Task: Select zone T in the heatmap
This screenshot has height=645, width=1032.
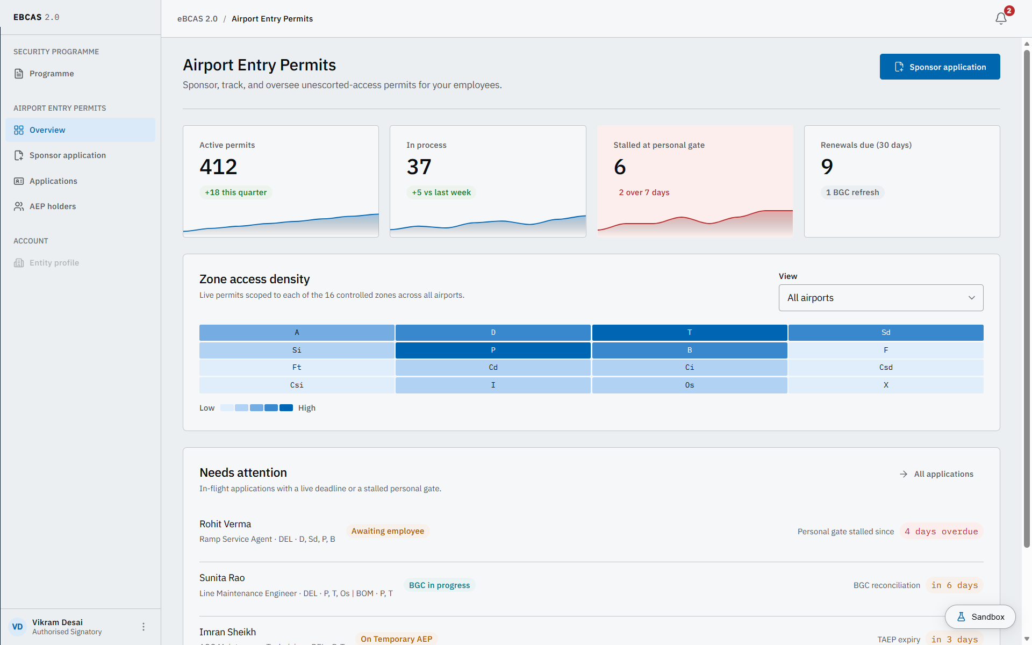Action: [690, 333]
